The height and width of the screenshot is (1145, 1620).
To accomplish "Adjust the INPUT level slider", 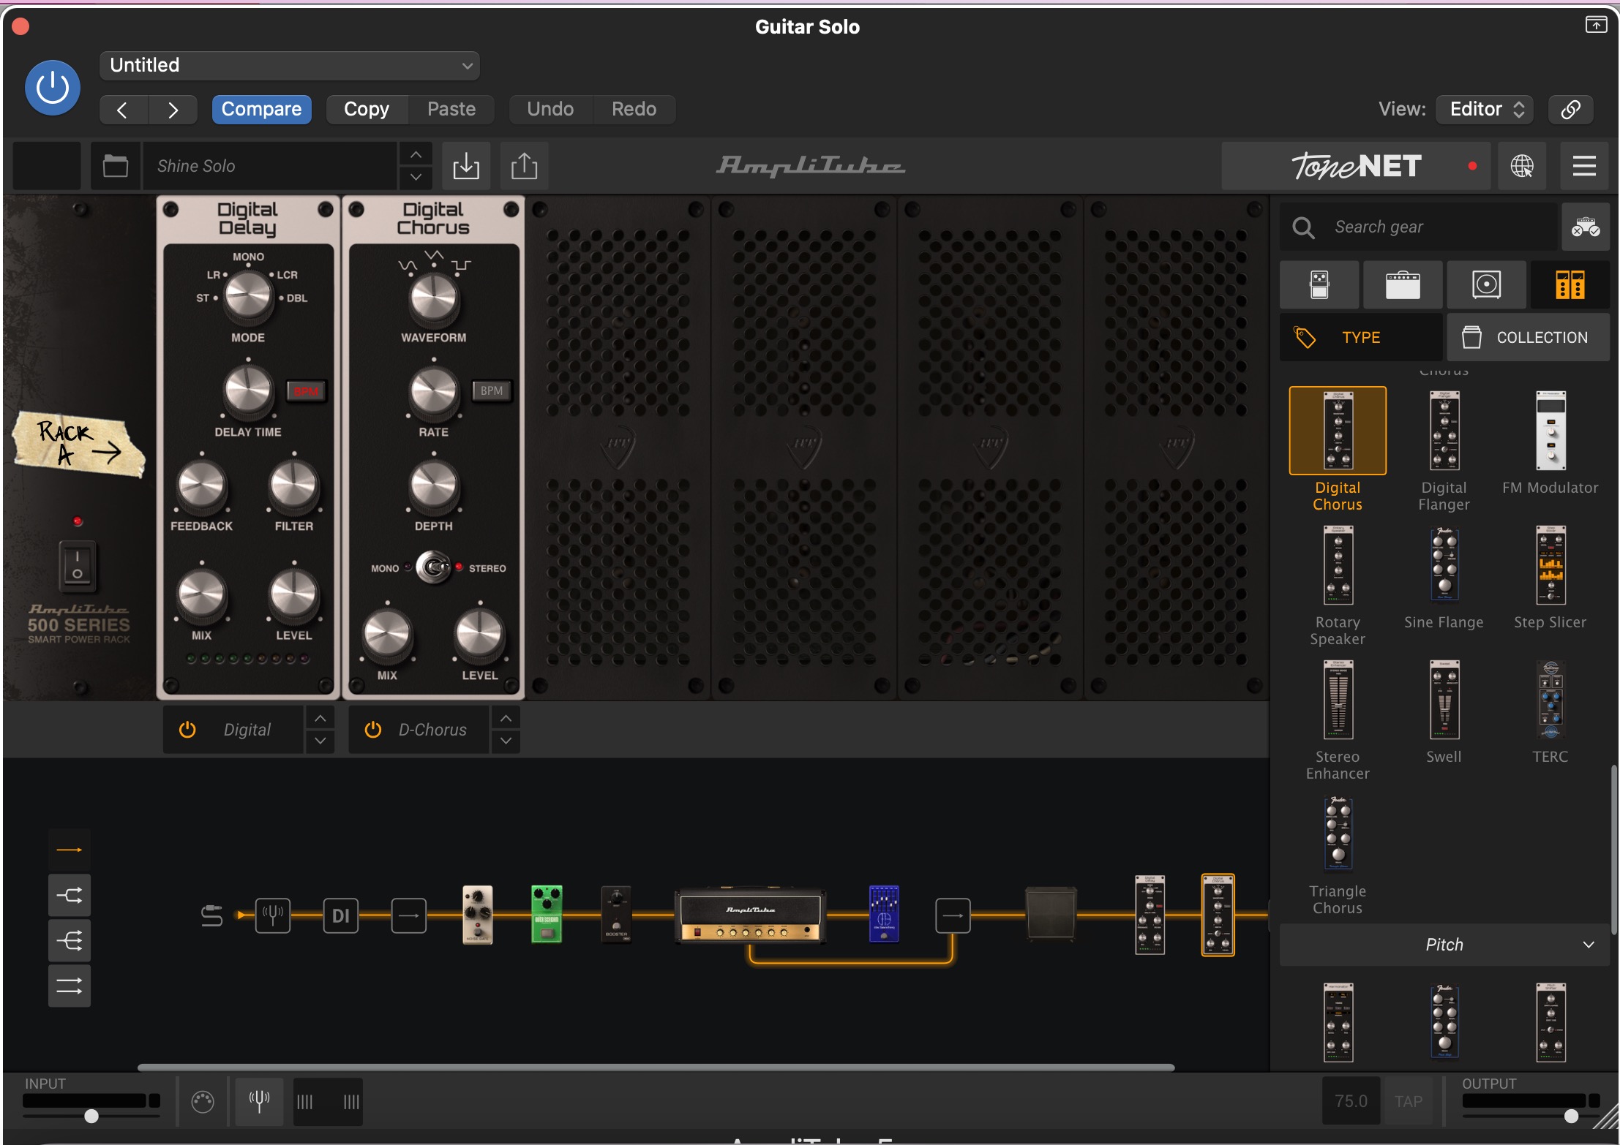I will coord(91,1116).
